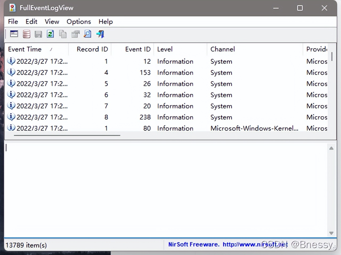Click the Choose Data Source database icon
This screenshot has height=255, width=341.
[x=26, y=34]
